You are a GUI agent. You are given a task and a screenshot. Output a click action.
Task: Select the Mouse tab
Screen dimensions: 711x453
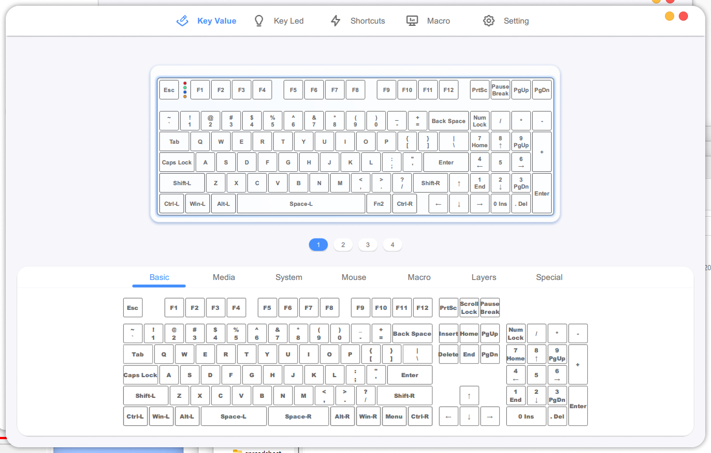pos(354,277)
